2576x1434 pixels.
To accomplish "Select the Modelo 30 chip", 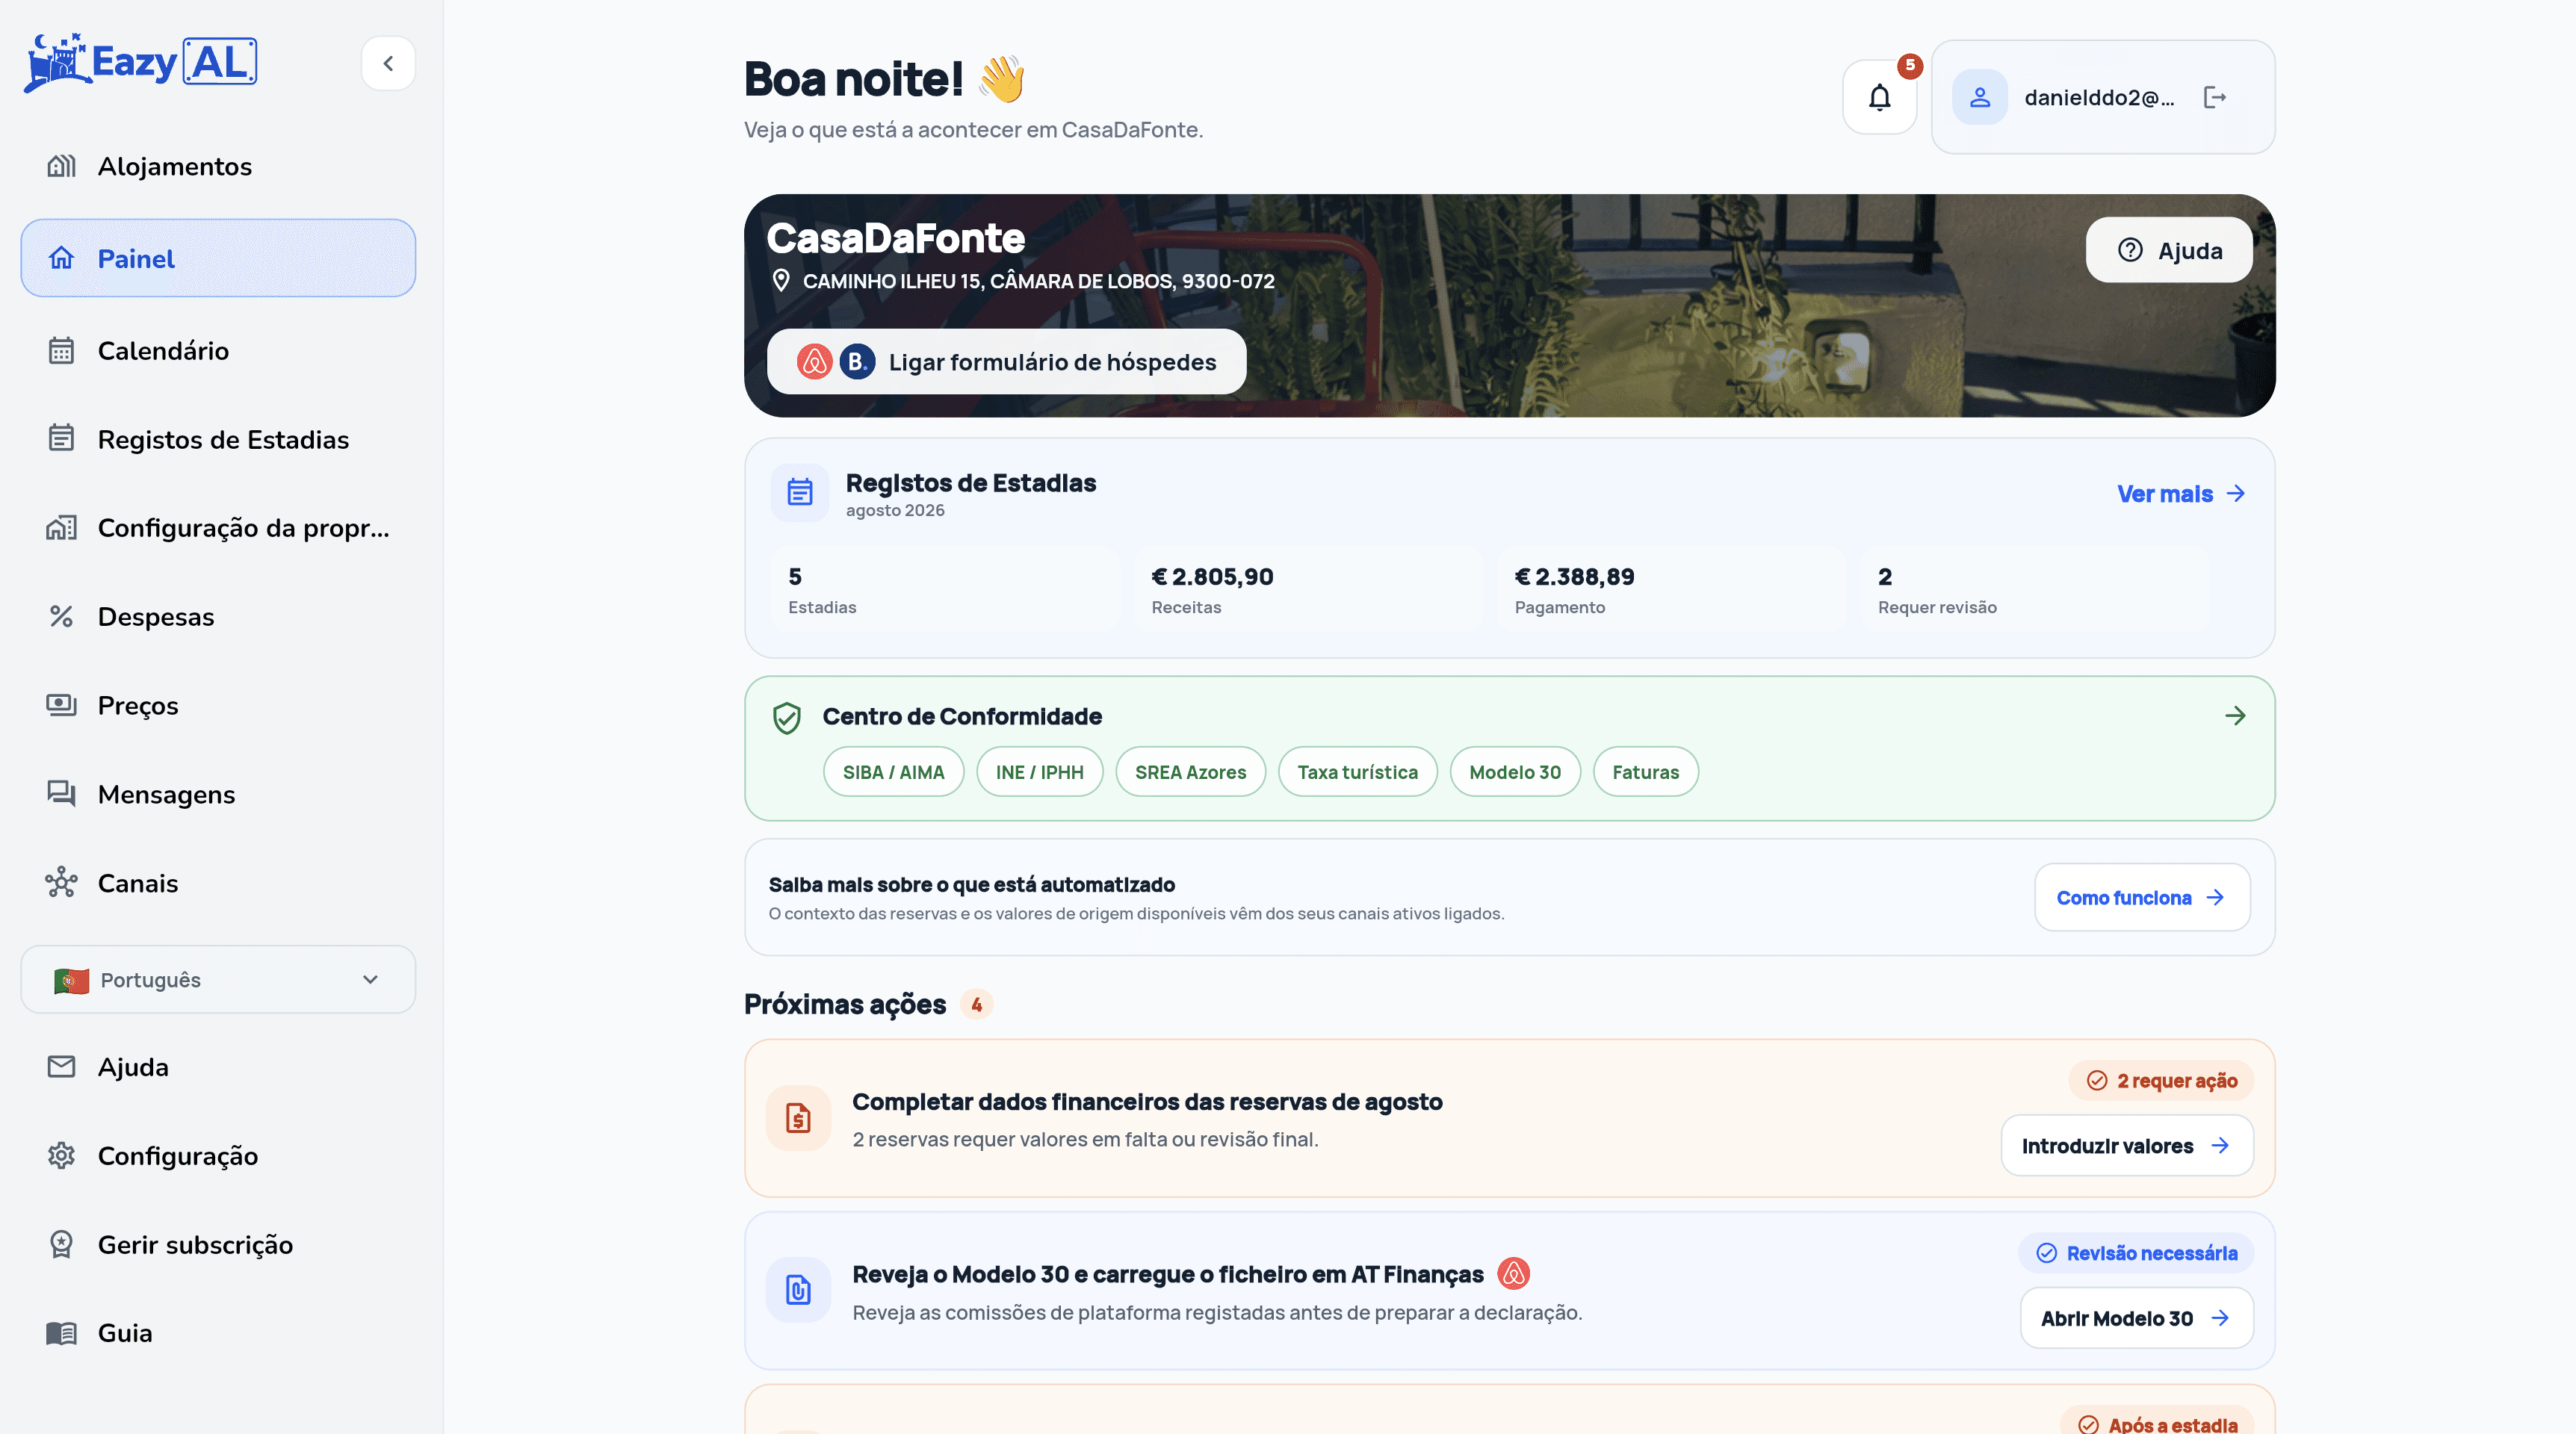I will click(x=1515, y=772).
